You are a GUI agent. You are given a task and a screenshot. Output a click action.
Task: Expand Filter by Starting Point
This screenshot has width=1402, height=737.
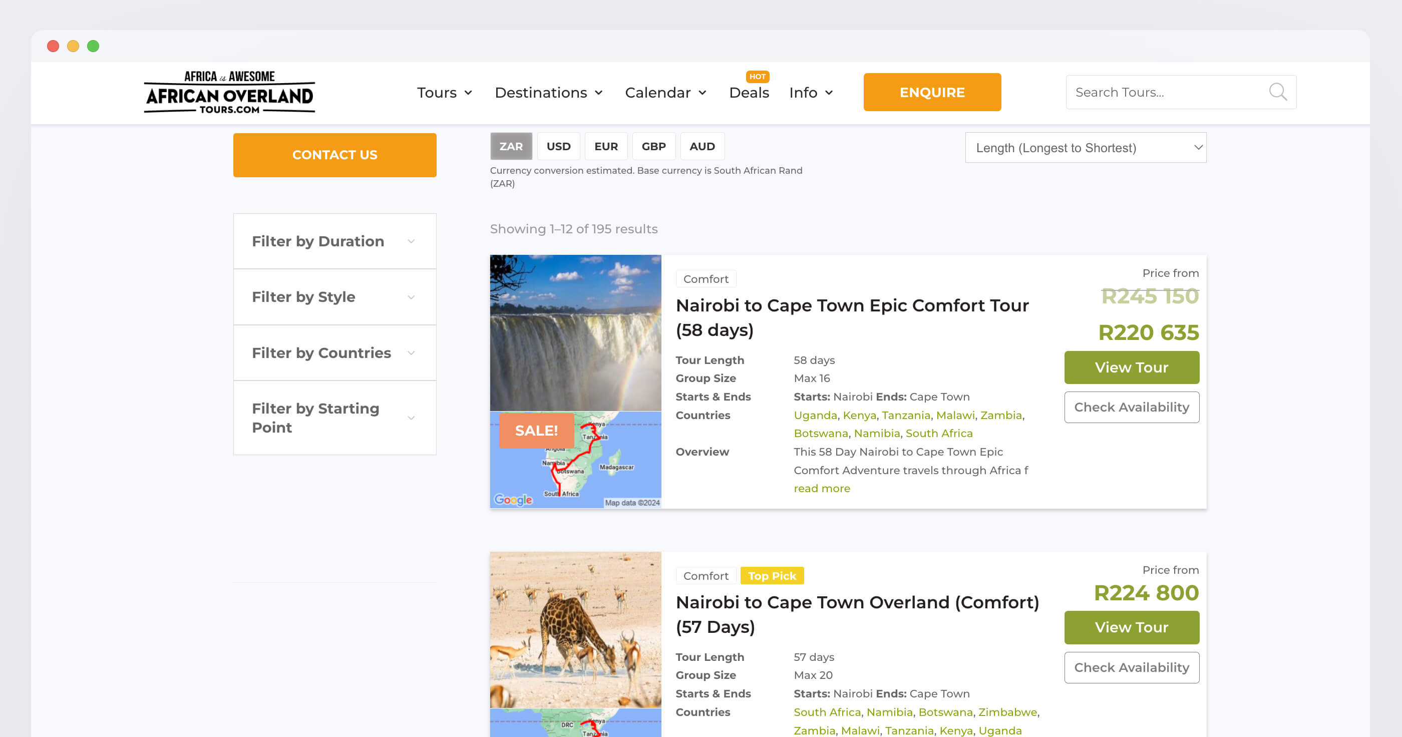point(334,418)
